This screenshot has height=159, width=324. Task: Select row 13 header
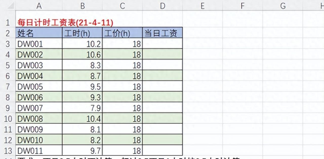tap(8, 150)
